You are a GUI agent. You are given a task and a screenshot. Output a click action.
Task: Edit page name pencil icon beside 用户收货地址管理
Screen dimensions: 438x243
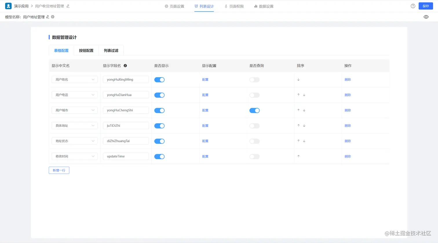(x=68, y=6)
